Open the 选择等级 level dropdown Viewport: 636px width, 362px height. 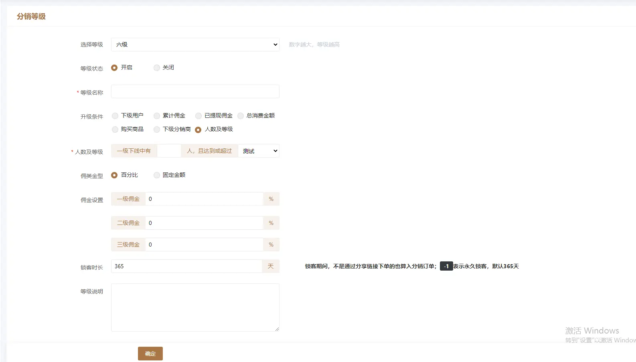[195, 44]
